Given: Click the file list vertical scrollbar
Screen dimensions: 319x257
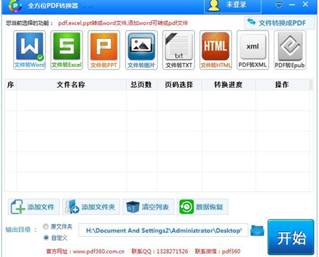Looking at the screenshot, I should (x=311, y=136).
